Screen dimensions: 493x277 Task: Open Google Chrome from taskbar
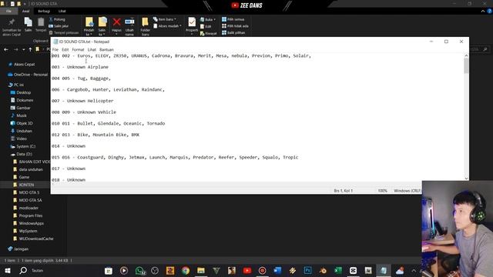pos(186,270)
